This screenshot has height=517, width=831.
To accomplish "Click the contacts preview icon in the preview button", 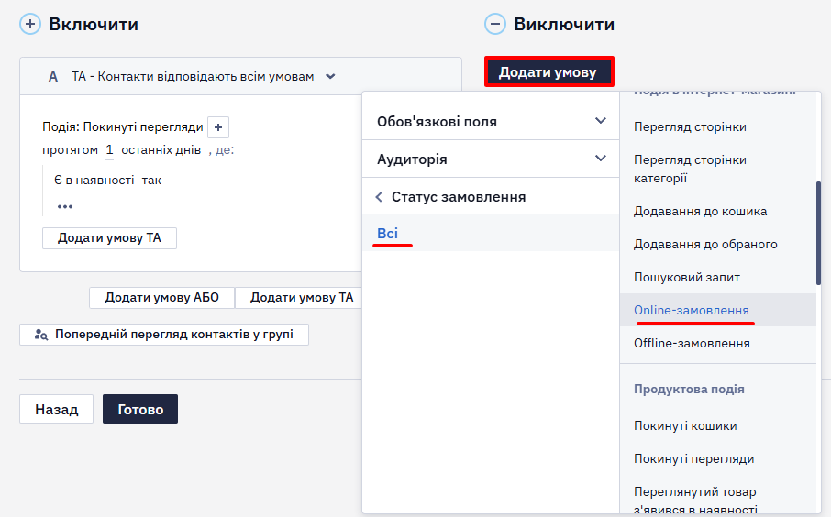I will coord(40,335).
